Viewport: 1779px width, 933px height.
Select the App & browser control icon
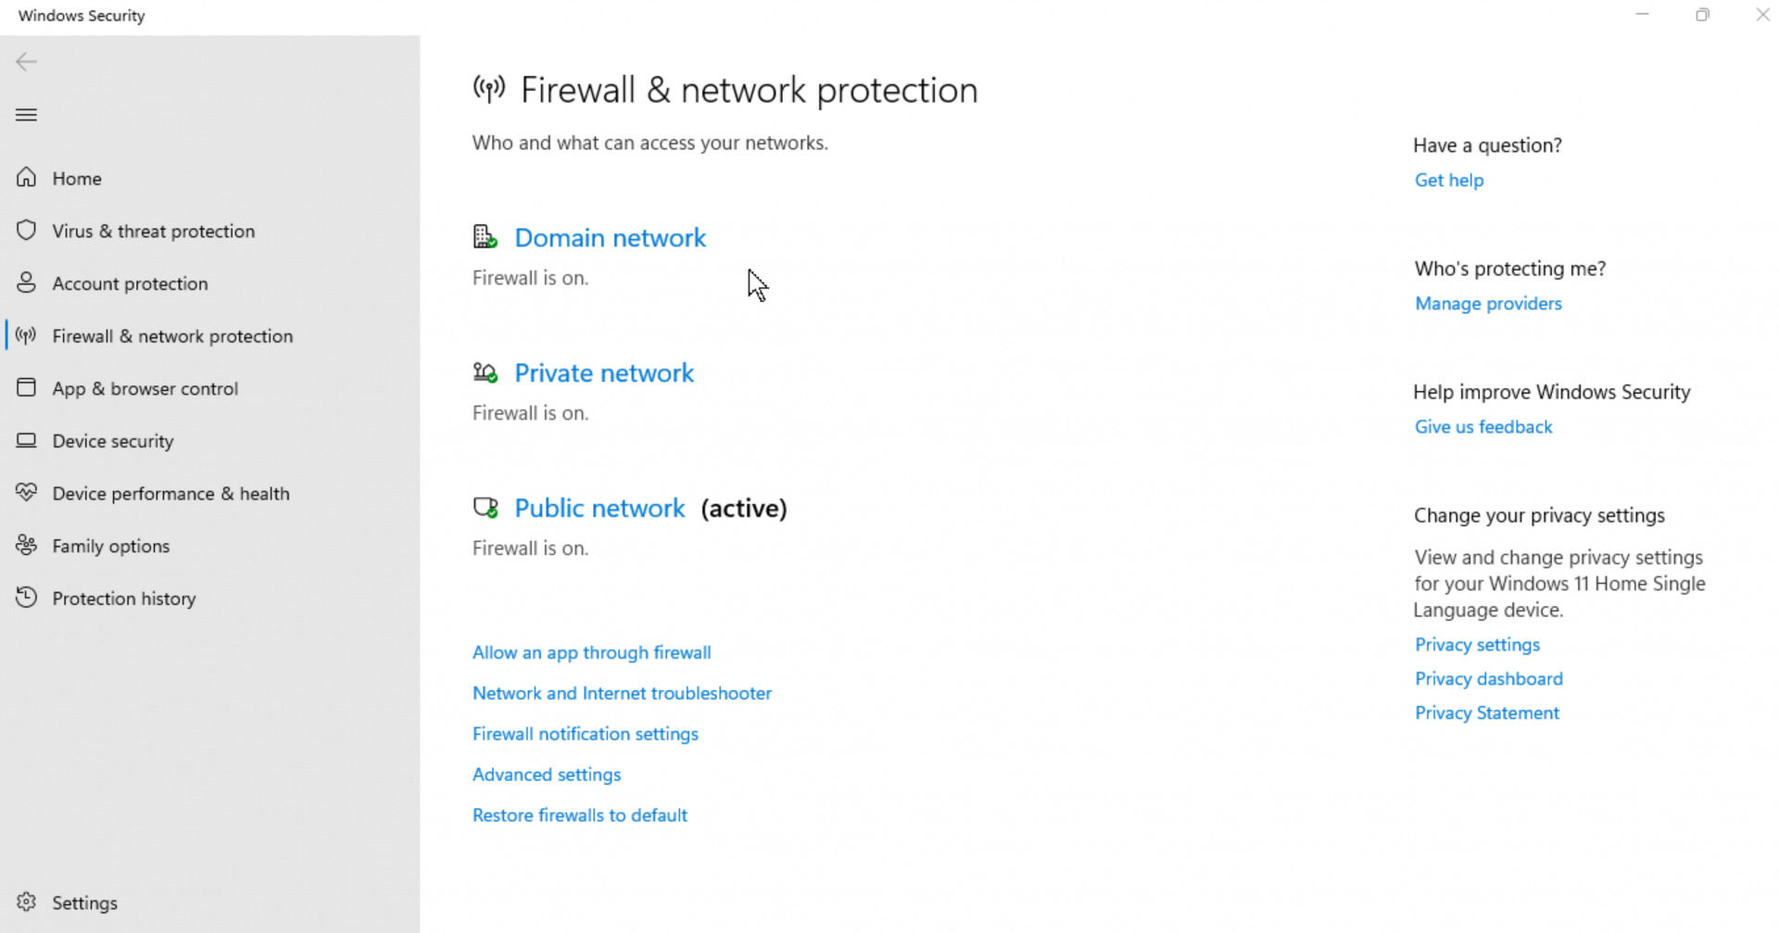pyautogui.click(x=26, y=388)
